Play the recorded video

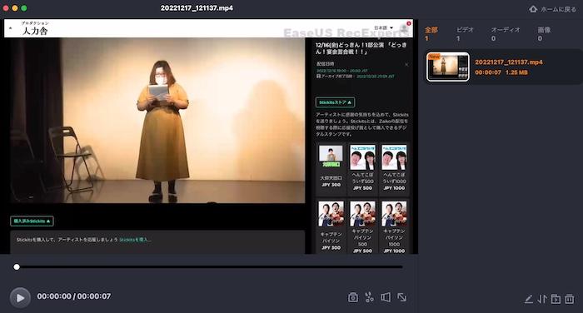[x=20, y=298]
